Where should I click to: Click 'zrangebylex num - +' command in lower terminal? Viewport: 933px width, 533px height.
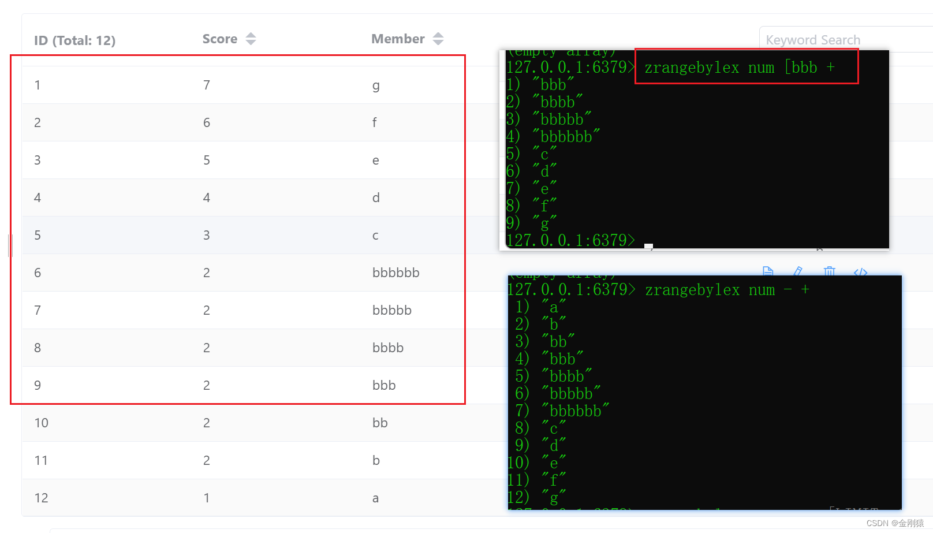pos(727,290)
